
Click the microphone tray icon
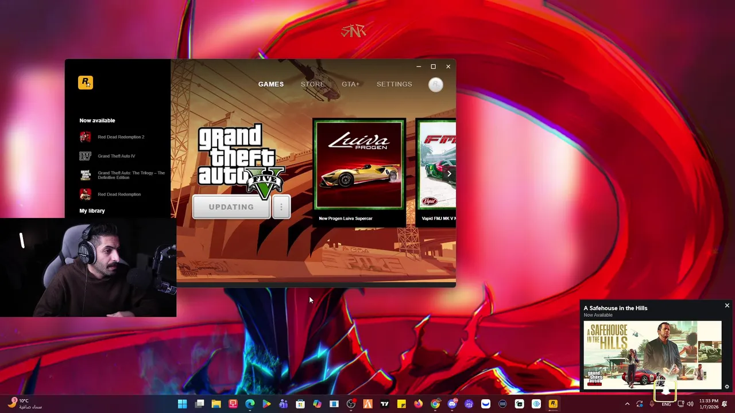coord(652,404)
